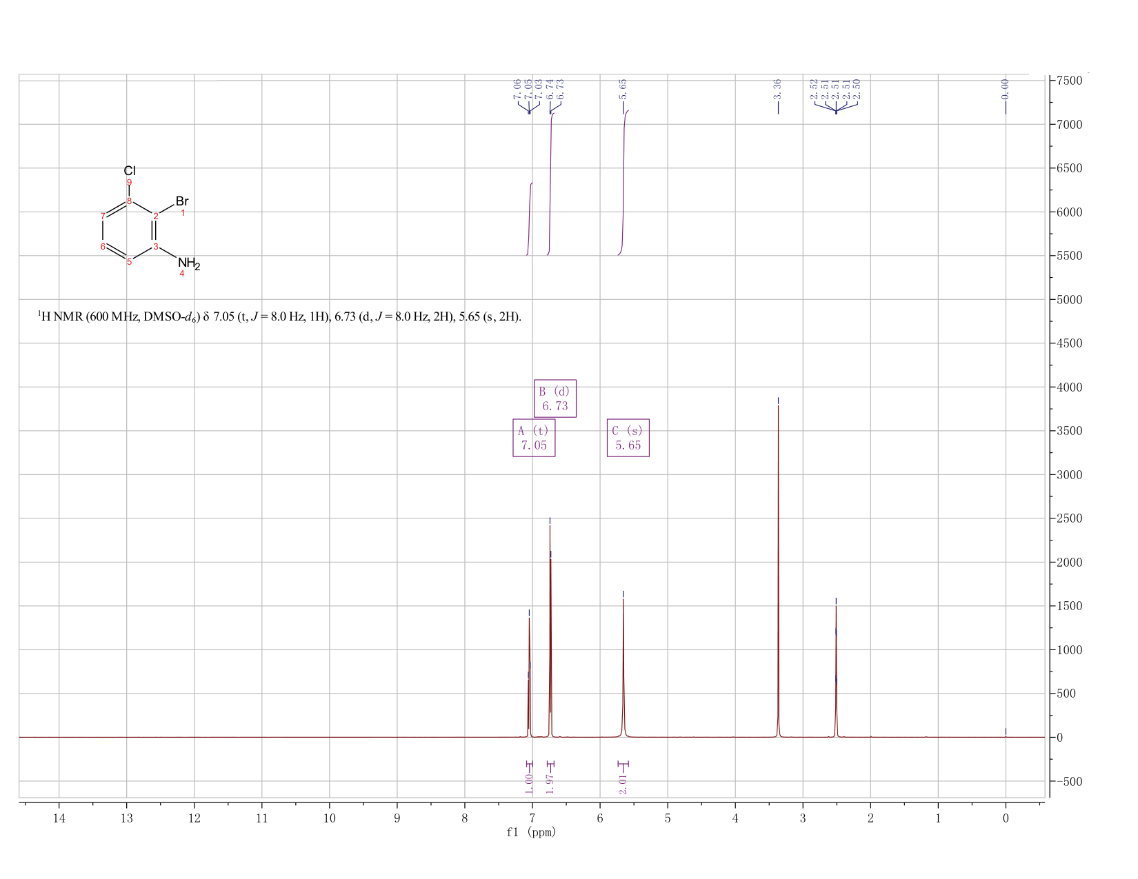This screenshot has width=1138, height=879.
Task: Click the 2.52 peak label in solvent cluster
Action: coord(814,88)
